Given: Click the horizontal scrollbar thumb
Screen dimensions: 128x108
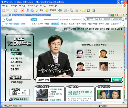Looking at the screenshot, I should [52, 103].
